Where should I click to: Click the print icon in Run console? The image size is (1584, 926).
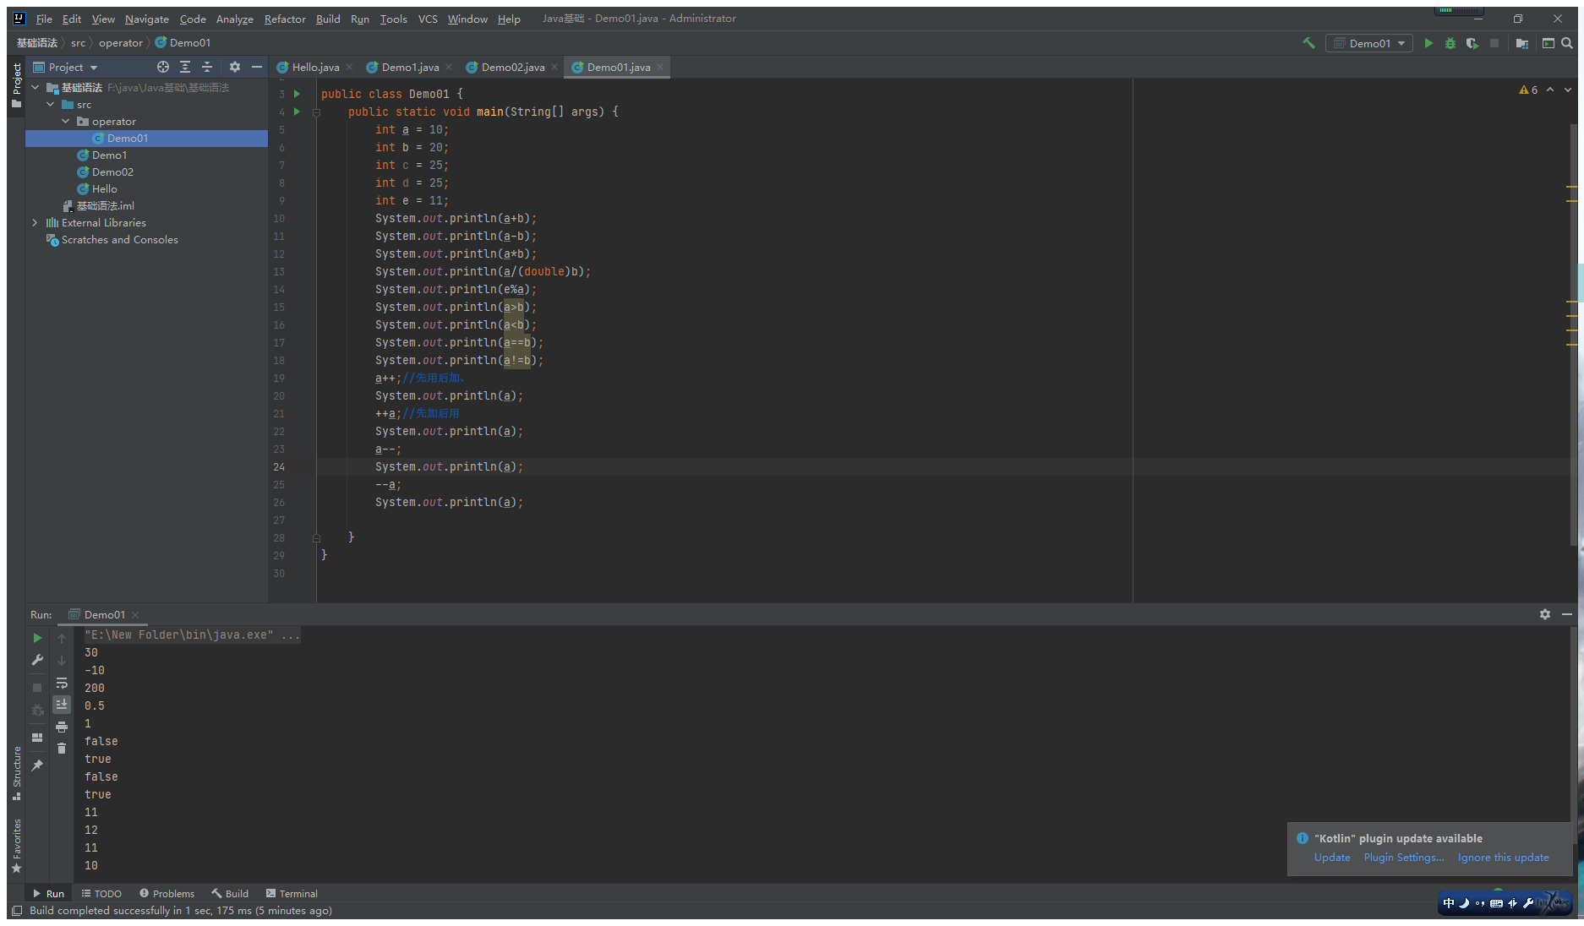click(62, 727)
